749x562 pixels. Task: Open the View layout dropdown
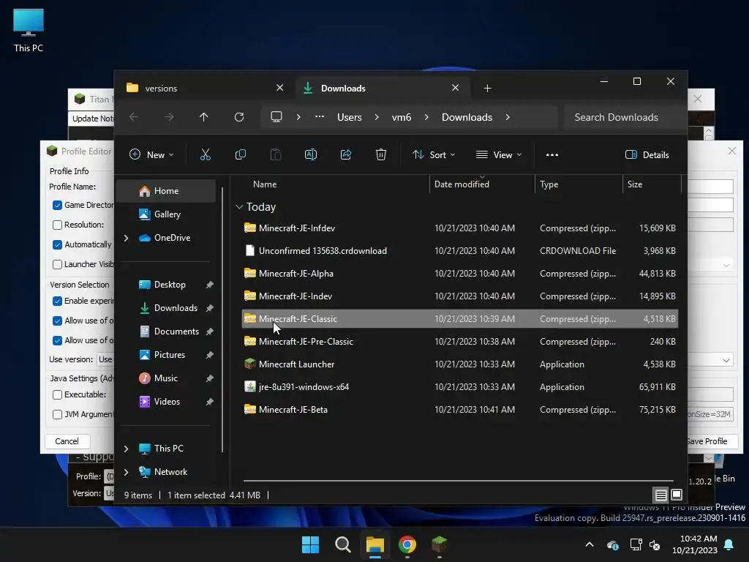[x=499, y=154]
